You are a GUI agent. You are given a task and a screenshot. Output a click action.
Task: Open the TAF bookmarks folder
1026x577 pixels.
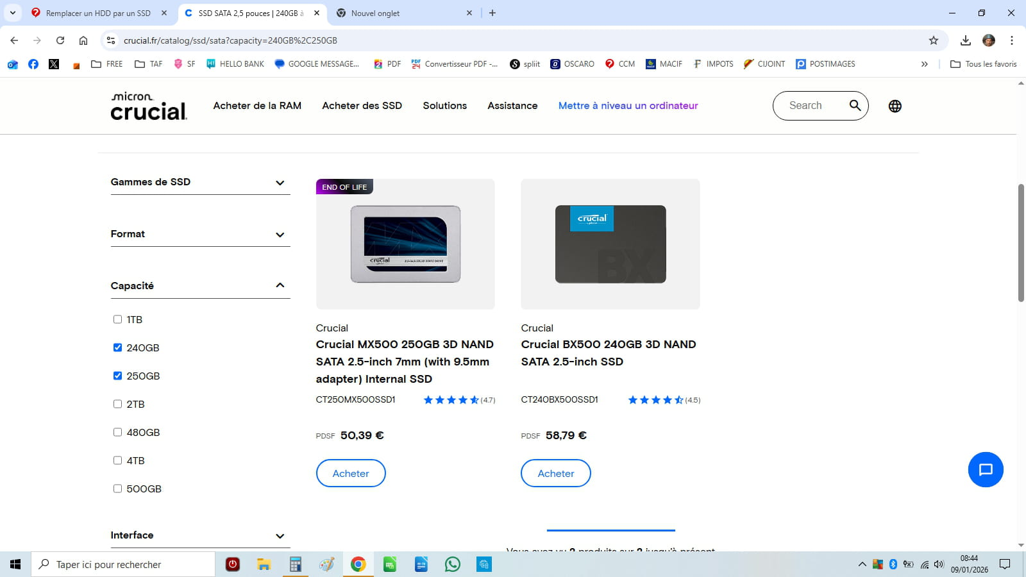click(149, 64)
